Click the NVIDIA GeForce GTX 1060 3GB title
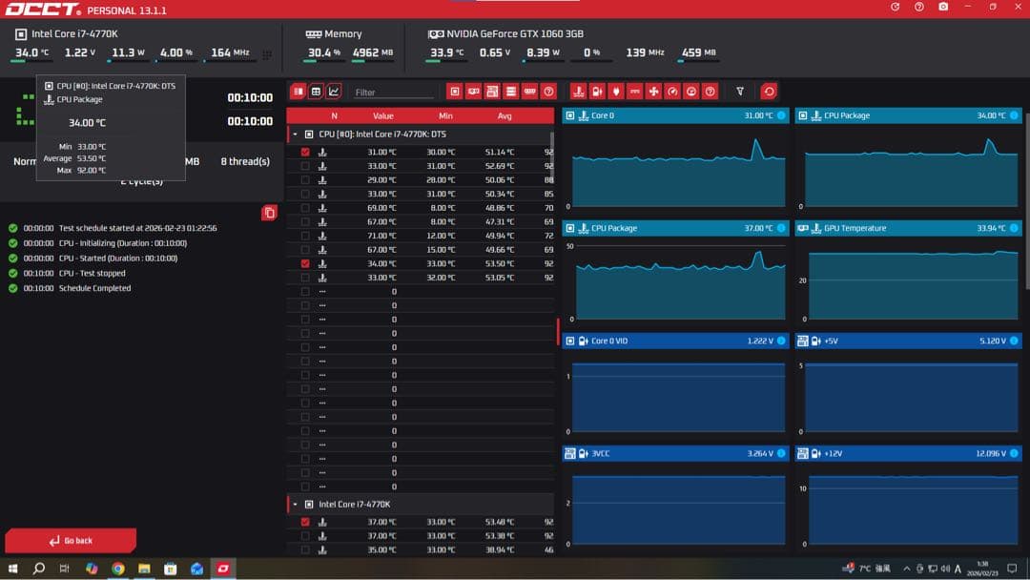Image resolution: width=1030 pixels, height=580 pixels. pyautogui.click(x=515, y=34)
